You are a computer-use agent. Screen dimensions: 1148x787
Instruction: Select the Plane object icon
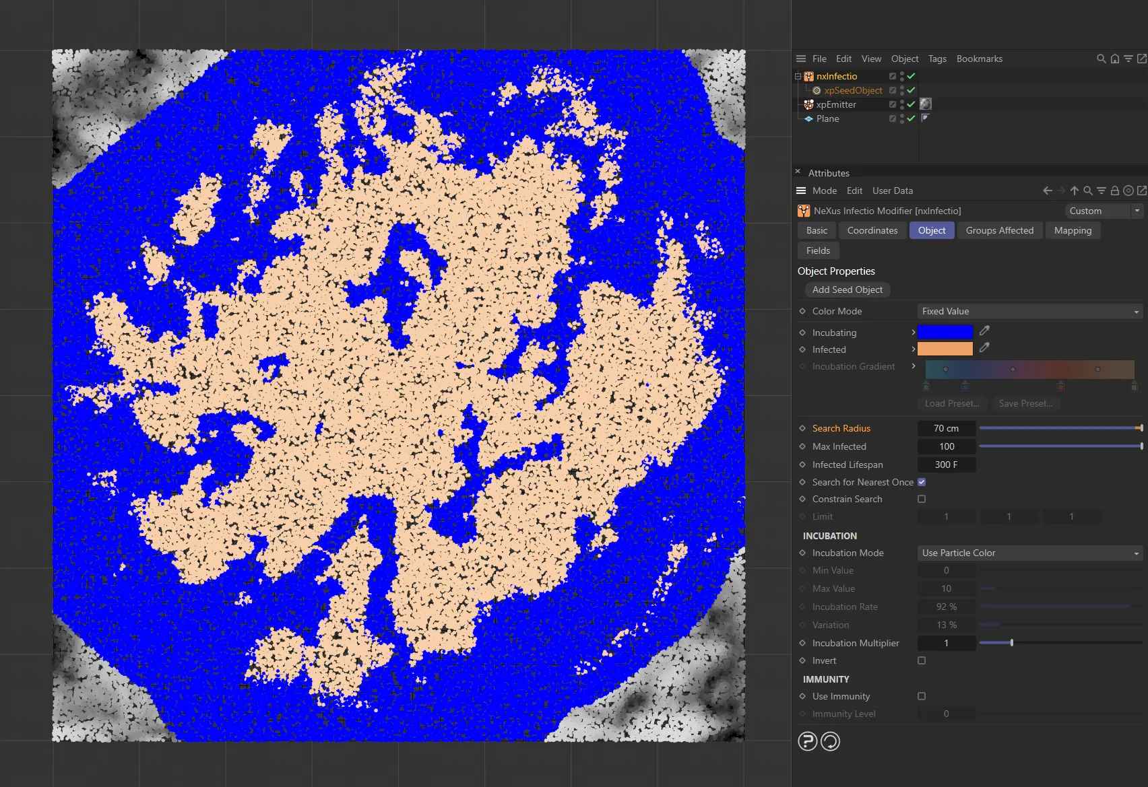click(x=808, y=118)
